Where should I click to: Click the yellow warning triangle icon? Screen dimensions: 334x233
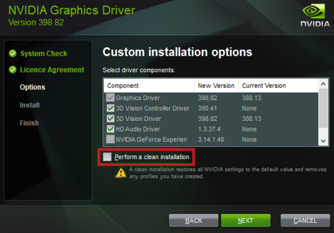[121, 173]
